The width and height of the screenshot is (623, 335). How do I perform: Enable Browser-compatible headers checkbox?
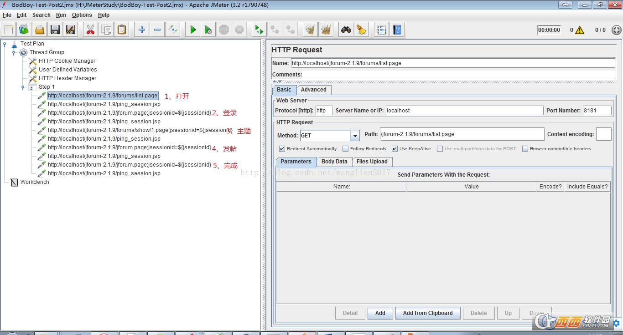(525, 149)
